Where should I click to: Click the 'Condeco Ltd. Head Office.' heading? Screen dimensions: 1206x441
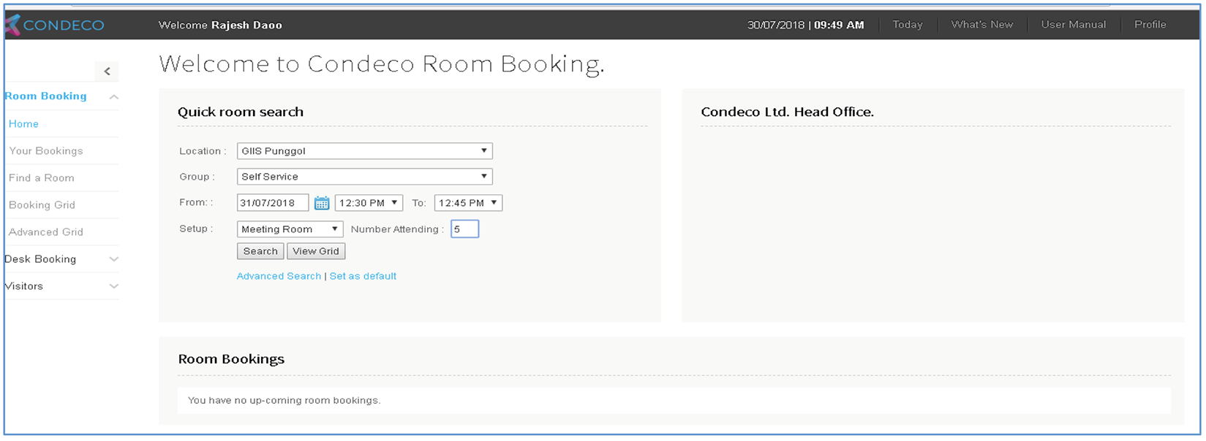788,112
